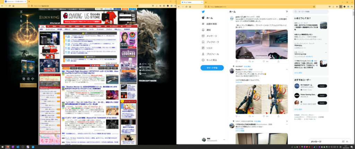The height and width of the screenshot is (149, 355).
Task: Click home button in 4Gamer browser toolbar
Action: [14, 6]
